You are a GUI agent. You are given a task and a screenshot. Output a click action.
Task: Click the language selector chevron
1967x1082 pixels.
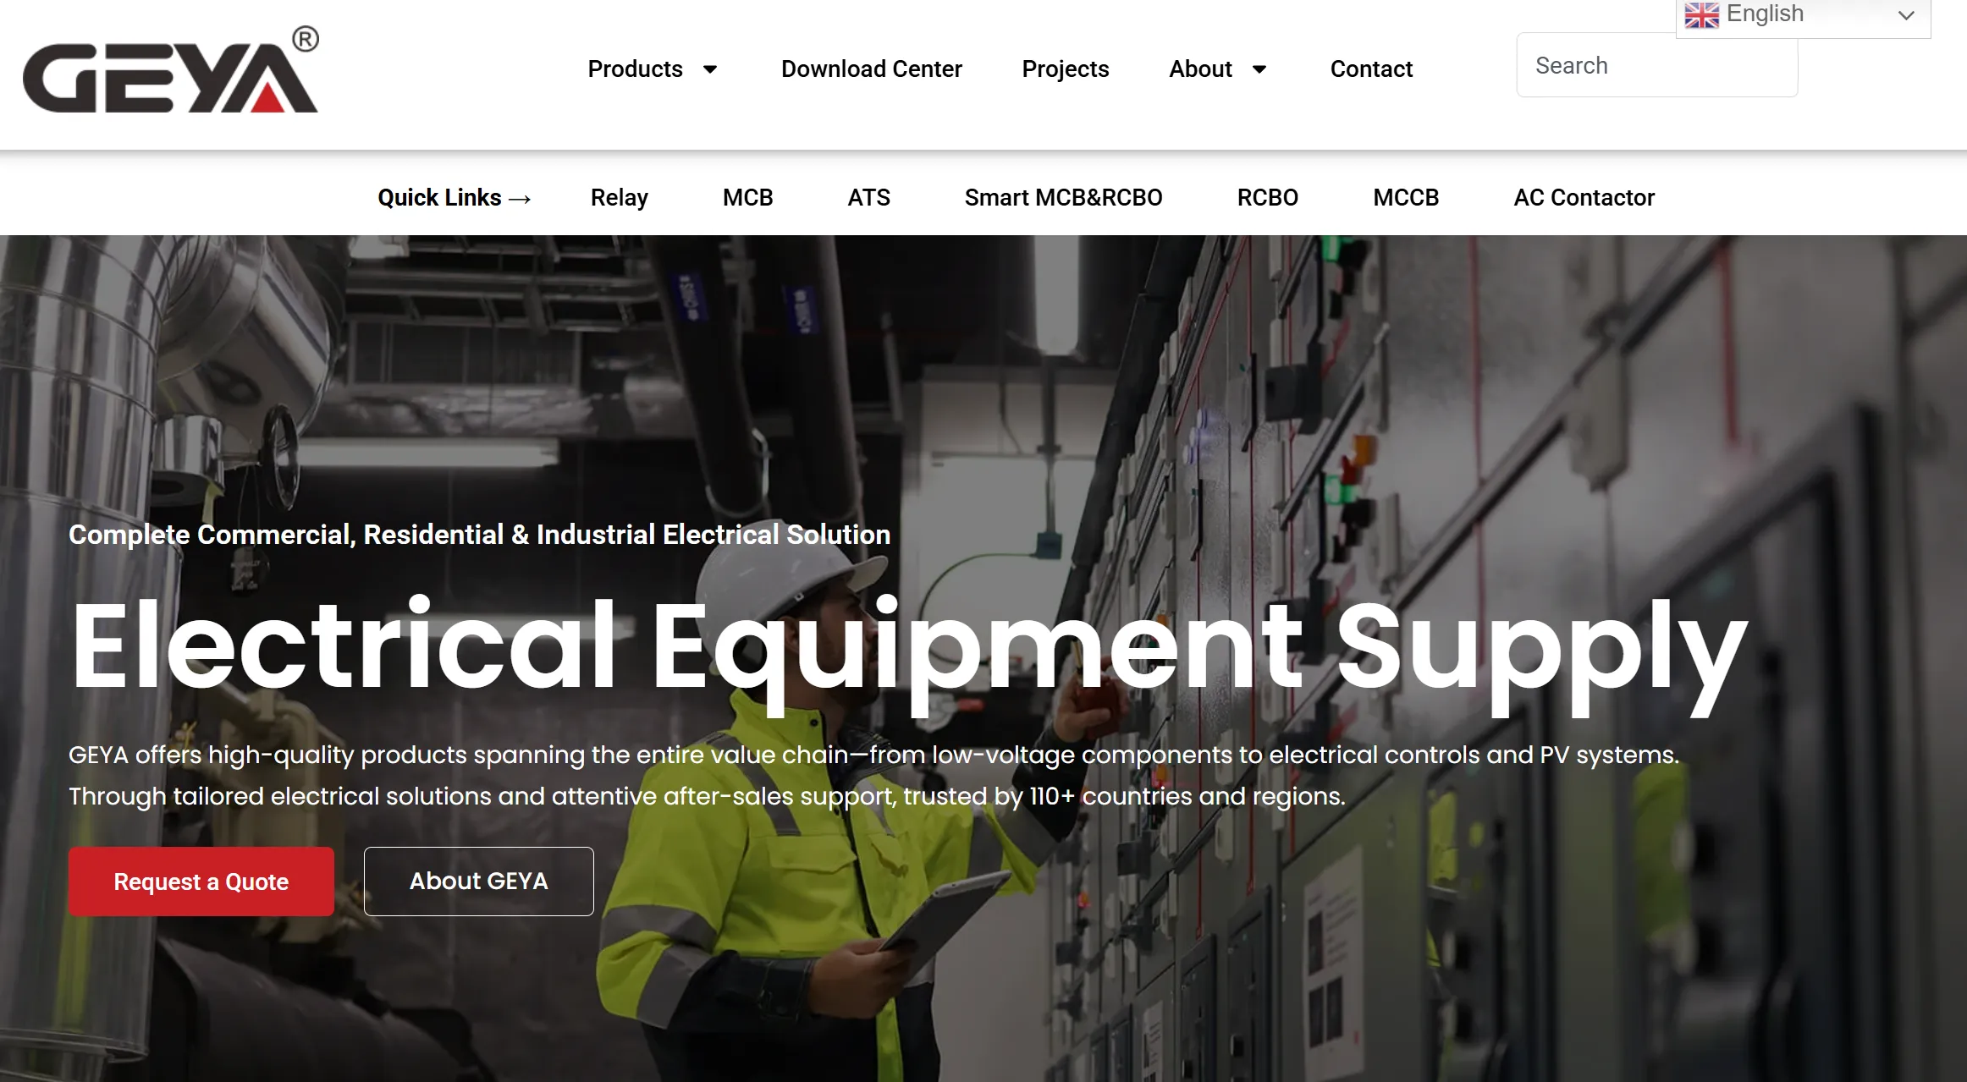(1906, 15)
